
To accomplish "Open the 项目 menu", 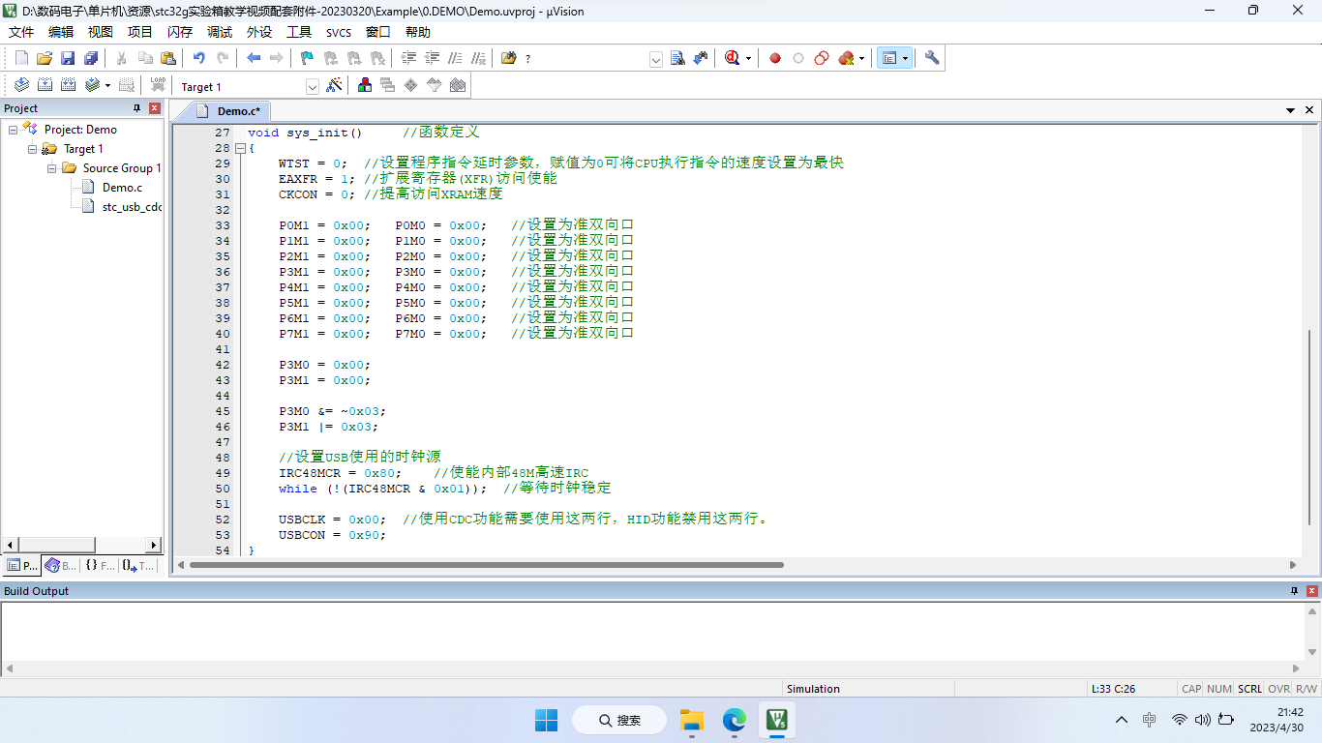I will 140,32.
